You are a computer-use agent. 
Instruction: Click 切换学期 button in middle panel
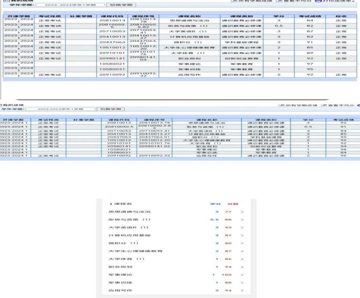point(111,109)
